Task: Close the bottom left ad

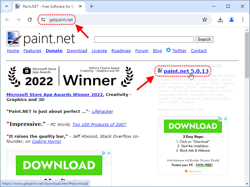Action: pyautogui.click(x=109, y=153)
